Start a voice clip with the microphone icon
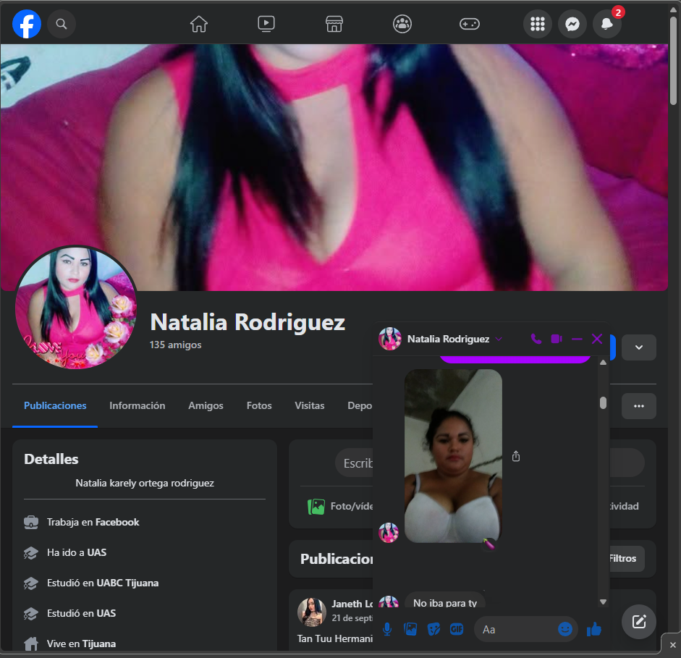 coord(386,629)
